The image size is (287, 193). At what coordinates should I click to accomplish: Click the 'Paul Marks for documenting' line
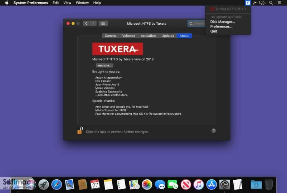(x=138, y=114)
